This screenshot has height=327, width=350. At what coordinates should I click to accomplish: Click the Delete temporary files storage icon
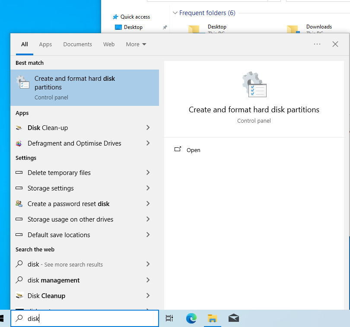[x=19, y=172]
